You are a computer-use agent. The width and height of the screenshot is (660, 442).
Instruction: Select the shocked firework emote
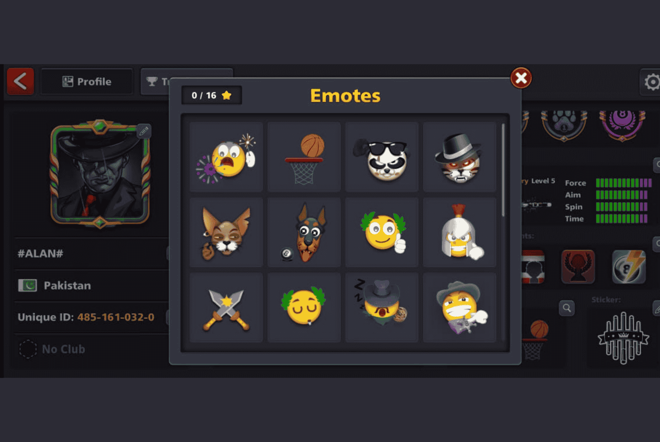(226, 157)
